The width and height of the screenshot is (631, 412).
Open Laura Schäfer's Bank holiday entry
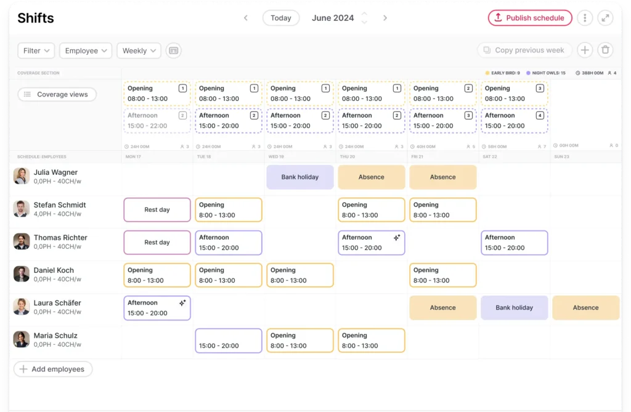tap(515, 307)
